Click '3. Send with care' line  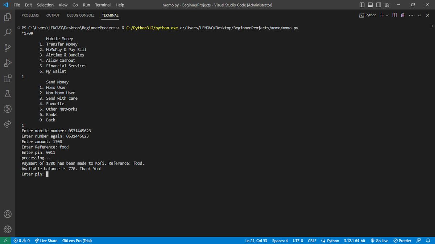(x=58, y=98)
